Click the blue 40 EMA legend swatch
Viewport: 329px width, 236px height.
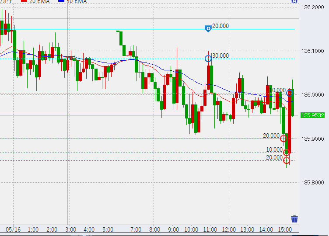tap(62, 2)
